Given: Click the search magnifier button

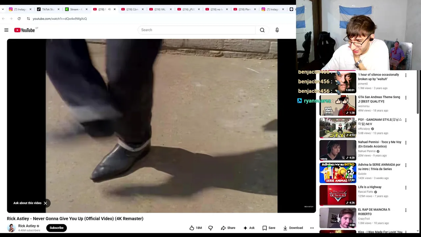Looking at the screenshot, I should point(262,30).
